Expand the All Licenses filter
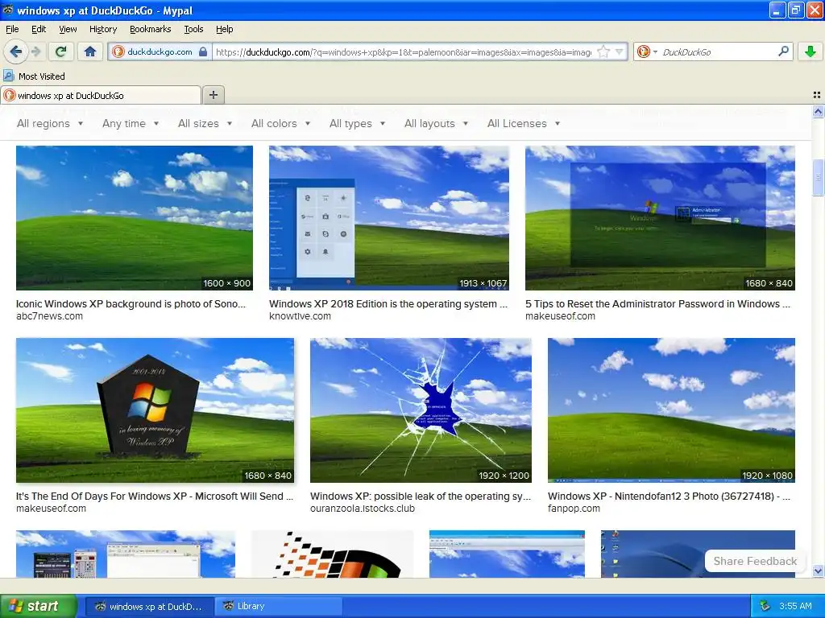Screen dimensions: 825x618 pyautogui.click(x=524, y=123)
